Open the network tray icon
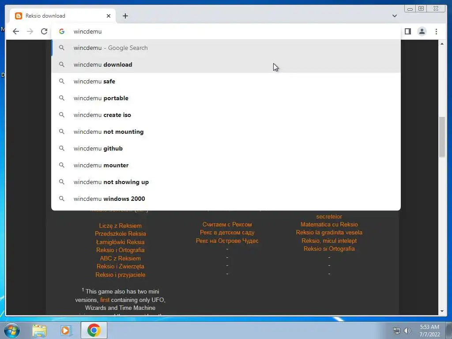The height and width of the screenshot is (339, 452). [397, 331]
